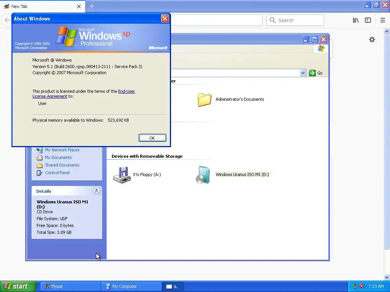This screenshot has height=292, width=390.
Task: Select the 3½ Floppy (A:) drive icon
Action: pos(121,175)
